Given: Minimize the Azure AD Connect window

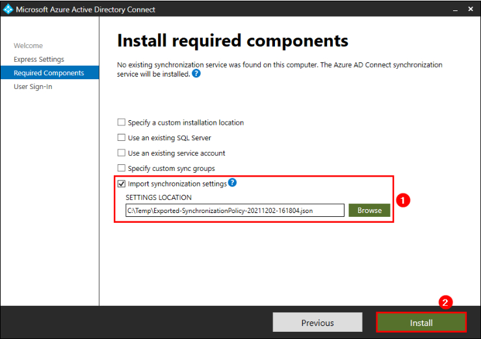Looking at the screenshot, I should [x=455, y=10].
